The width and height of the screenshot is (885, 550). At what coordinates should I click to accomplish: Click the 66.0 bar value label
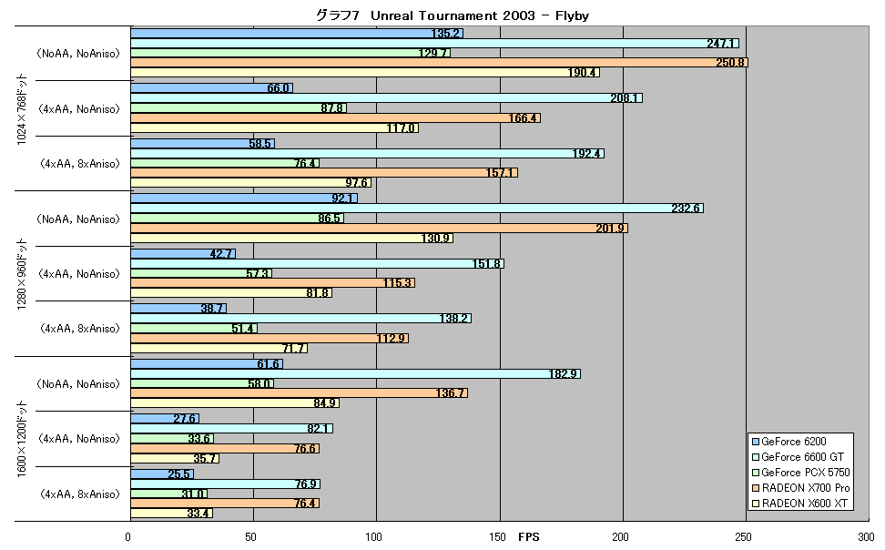279,88
